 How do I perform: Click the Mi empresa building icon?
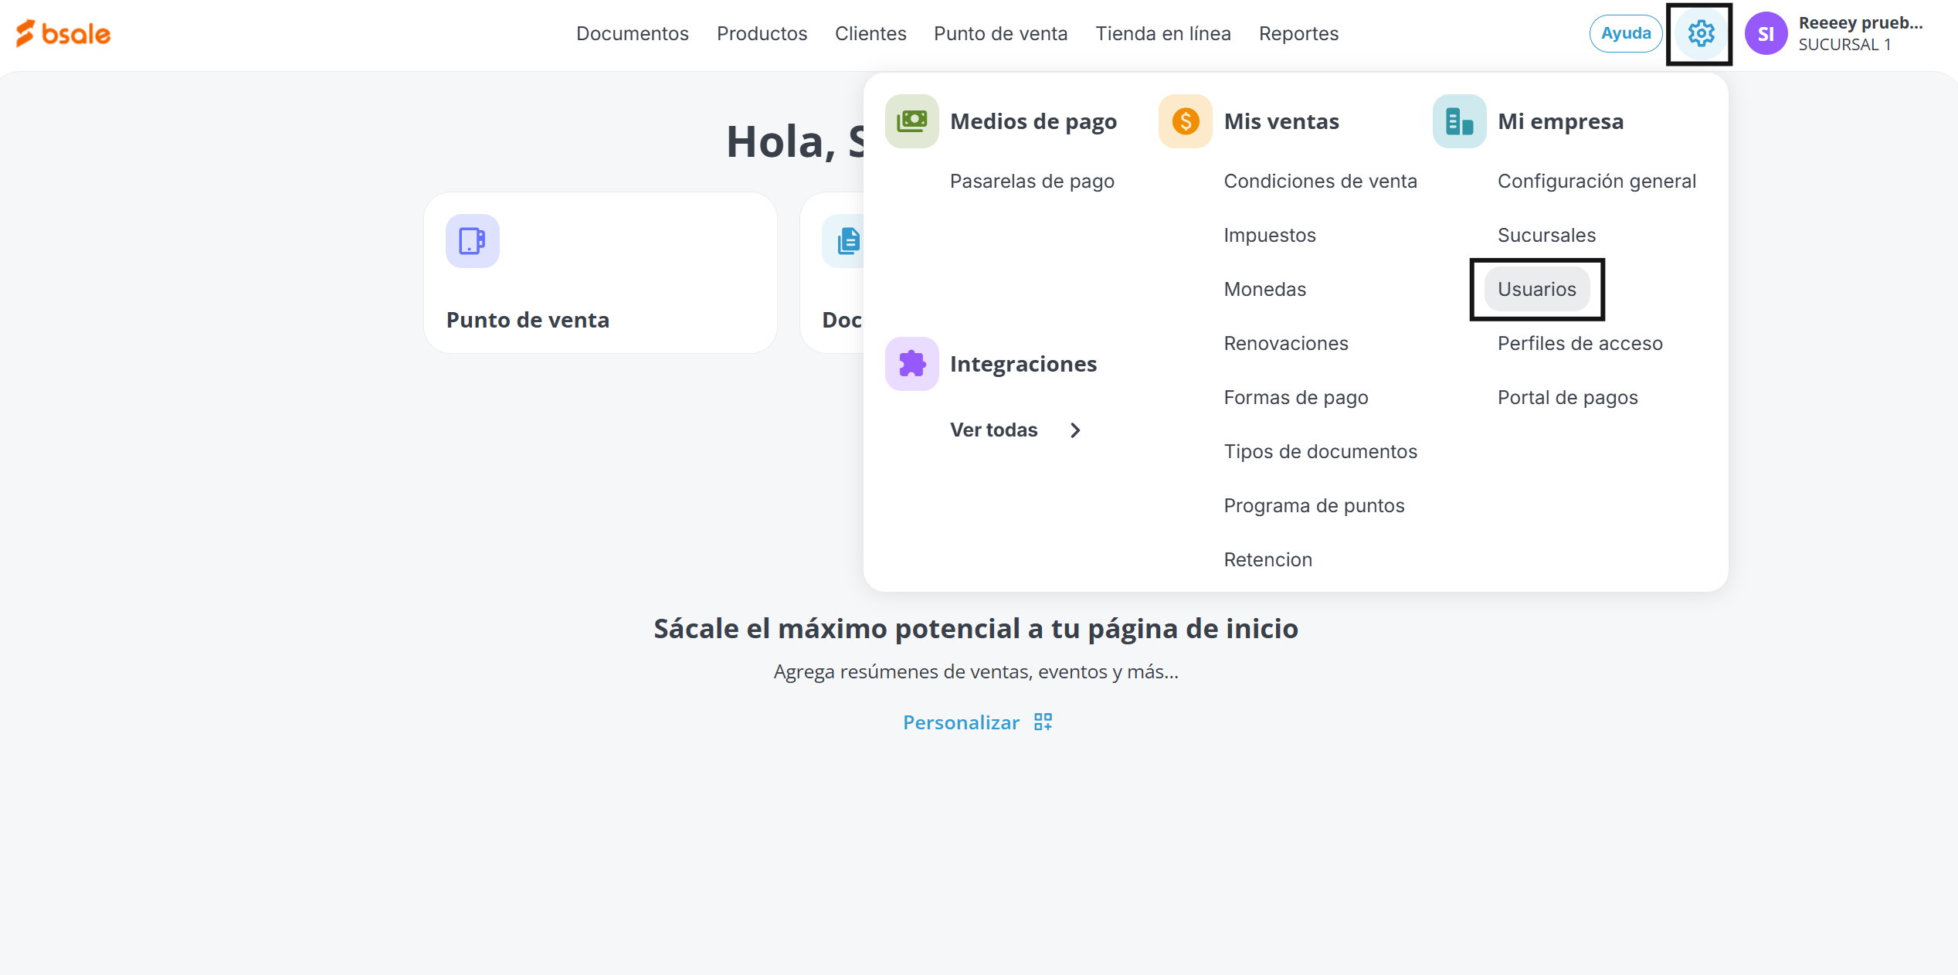pos(1458,121)
